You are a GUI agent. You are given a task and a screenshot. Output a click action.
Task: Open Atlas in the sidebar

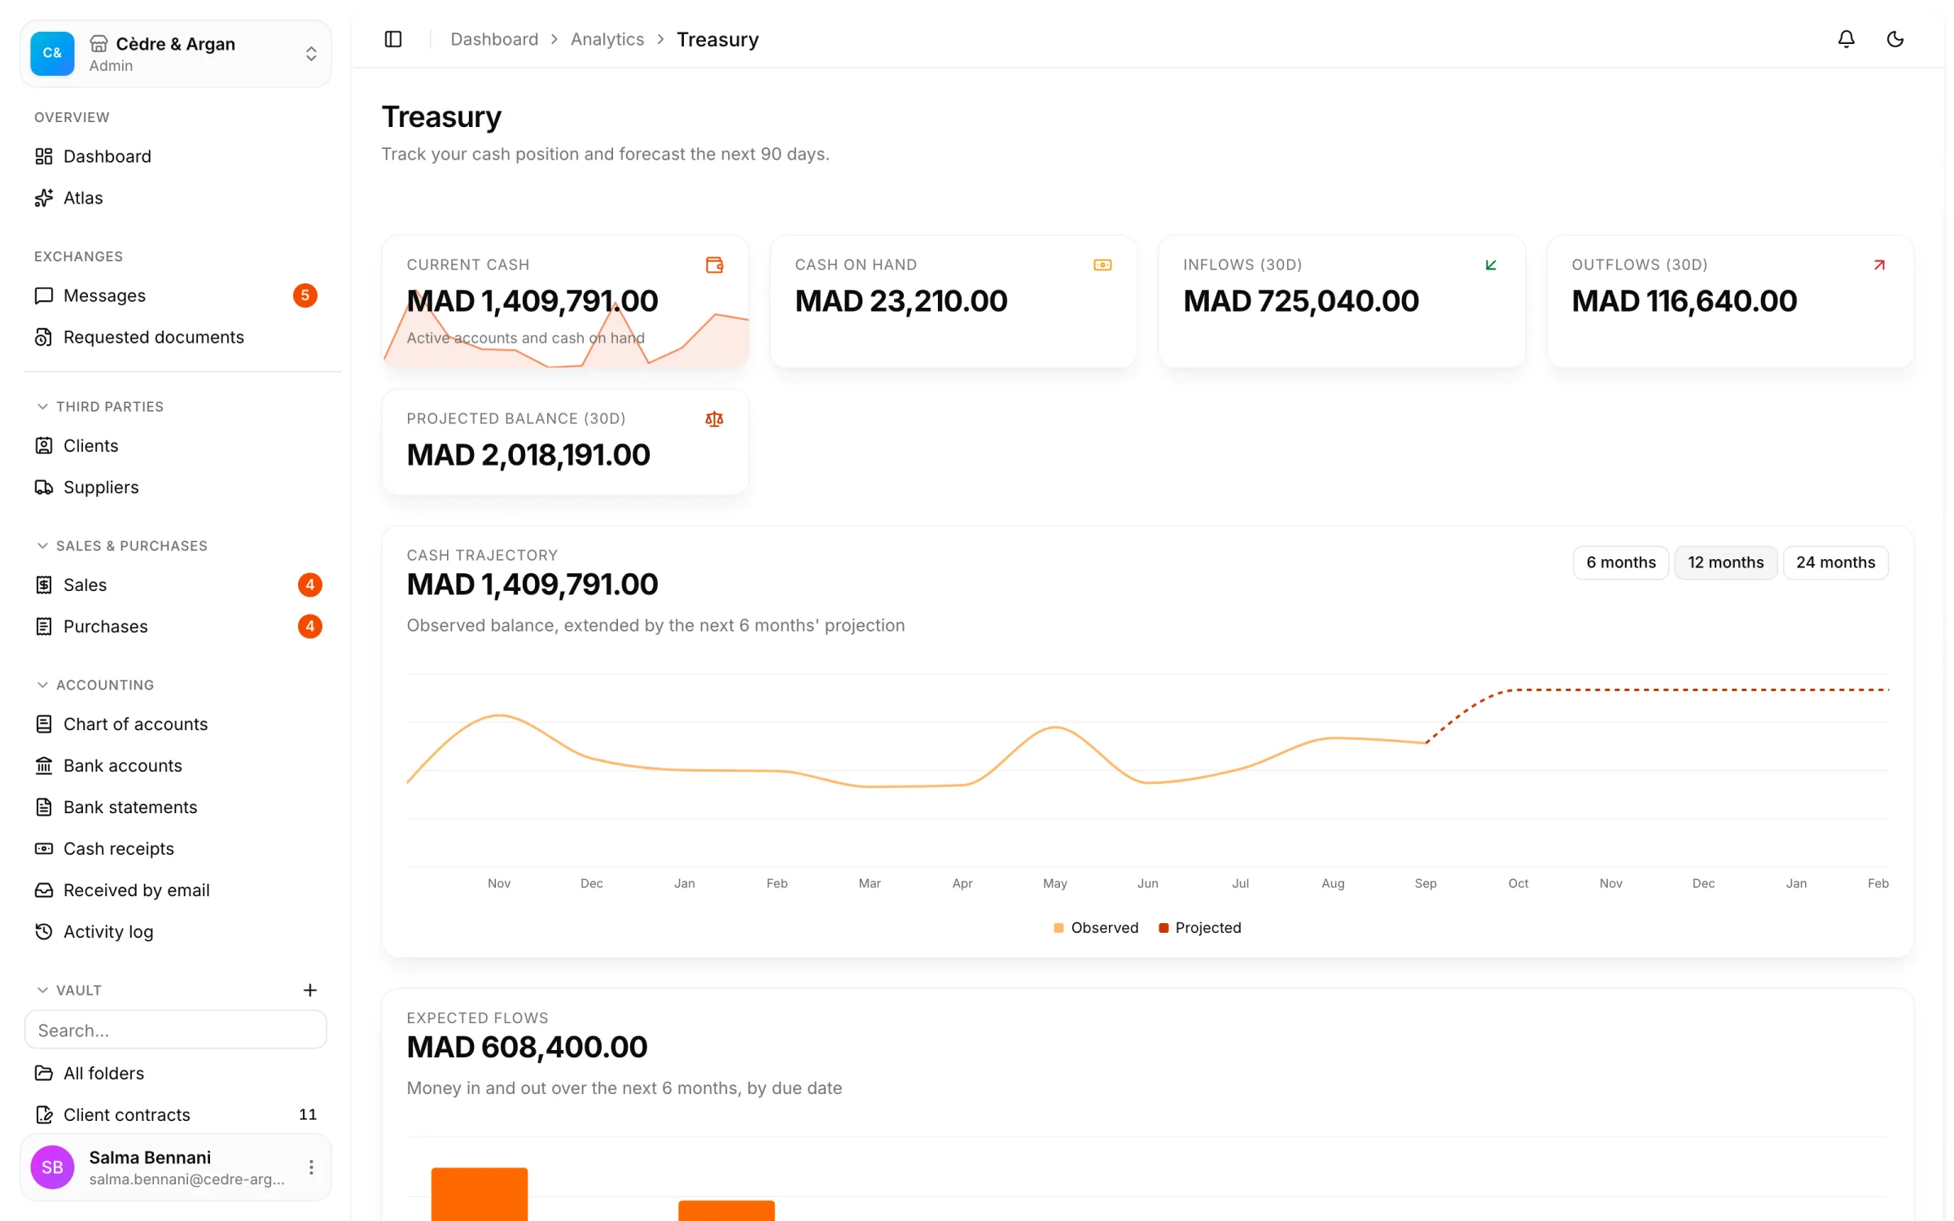(x=176, y=198)
